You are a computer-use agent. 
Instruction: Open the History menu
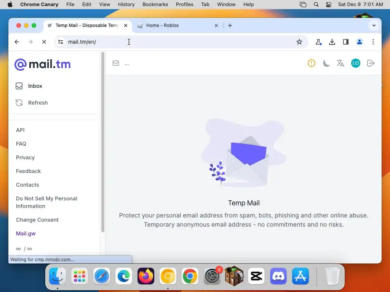pyautogui.click(x=126, y=5)
